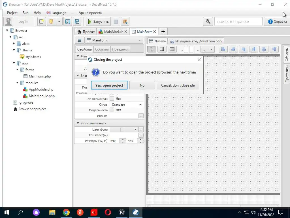Toggle the dotted grid display icon
This screenshot has height=218, width=290.
coord(152,49)
